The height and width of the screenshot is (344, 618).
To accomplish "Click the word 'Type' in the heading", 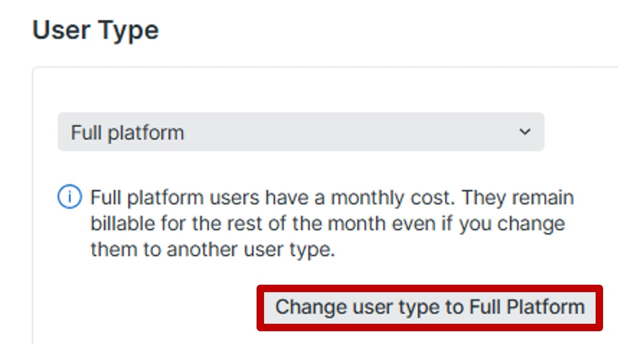I will (x=128, y=30).
